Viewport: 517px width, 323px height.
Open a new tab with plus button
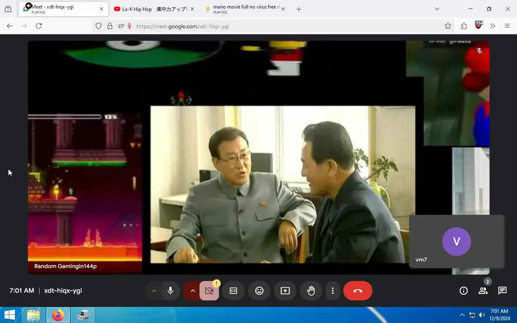tap(298, 9)
